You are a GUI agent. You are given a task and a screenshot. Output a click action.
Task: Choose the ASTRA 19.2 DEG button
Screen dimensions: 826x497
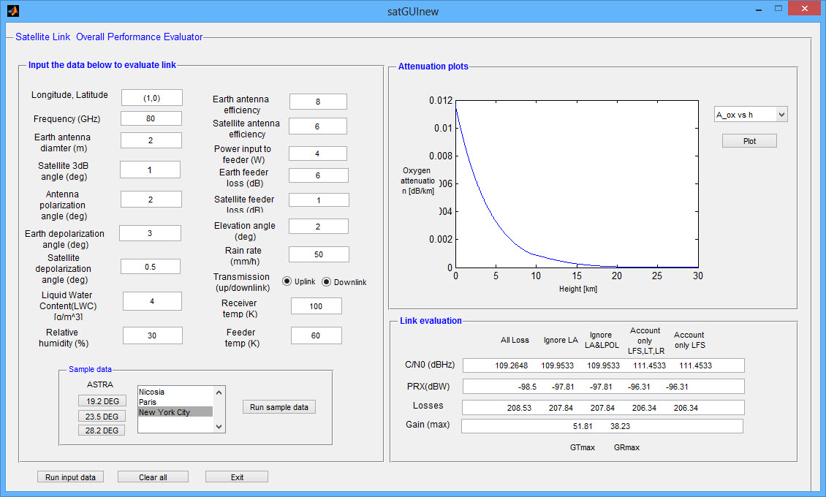[x=102, y=401]
